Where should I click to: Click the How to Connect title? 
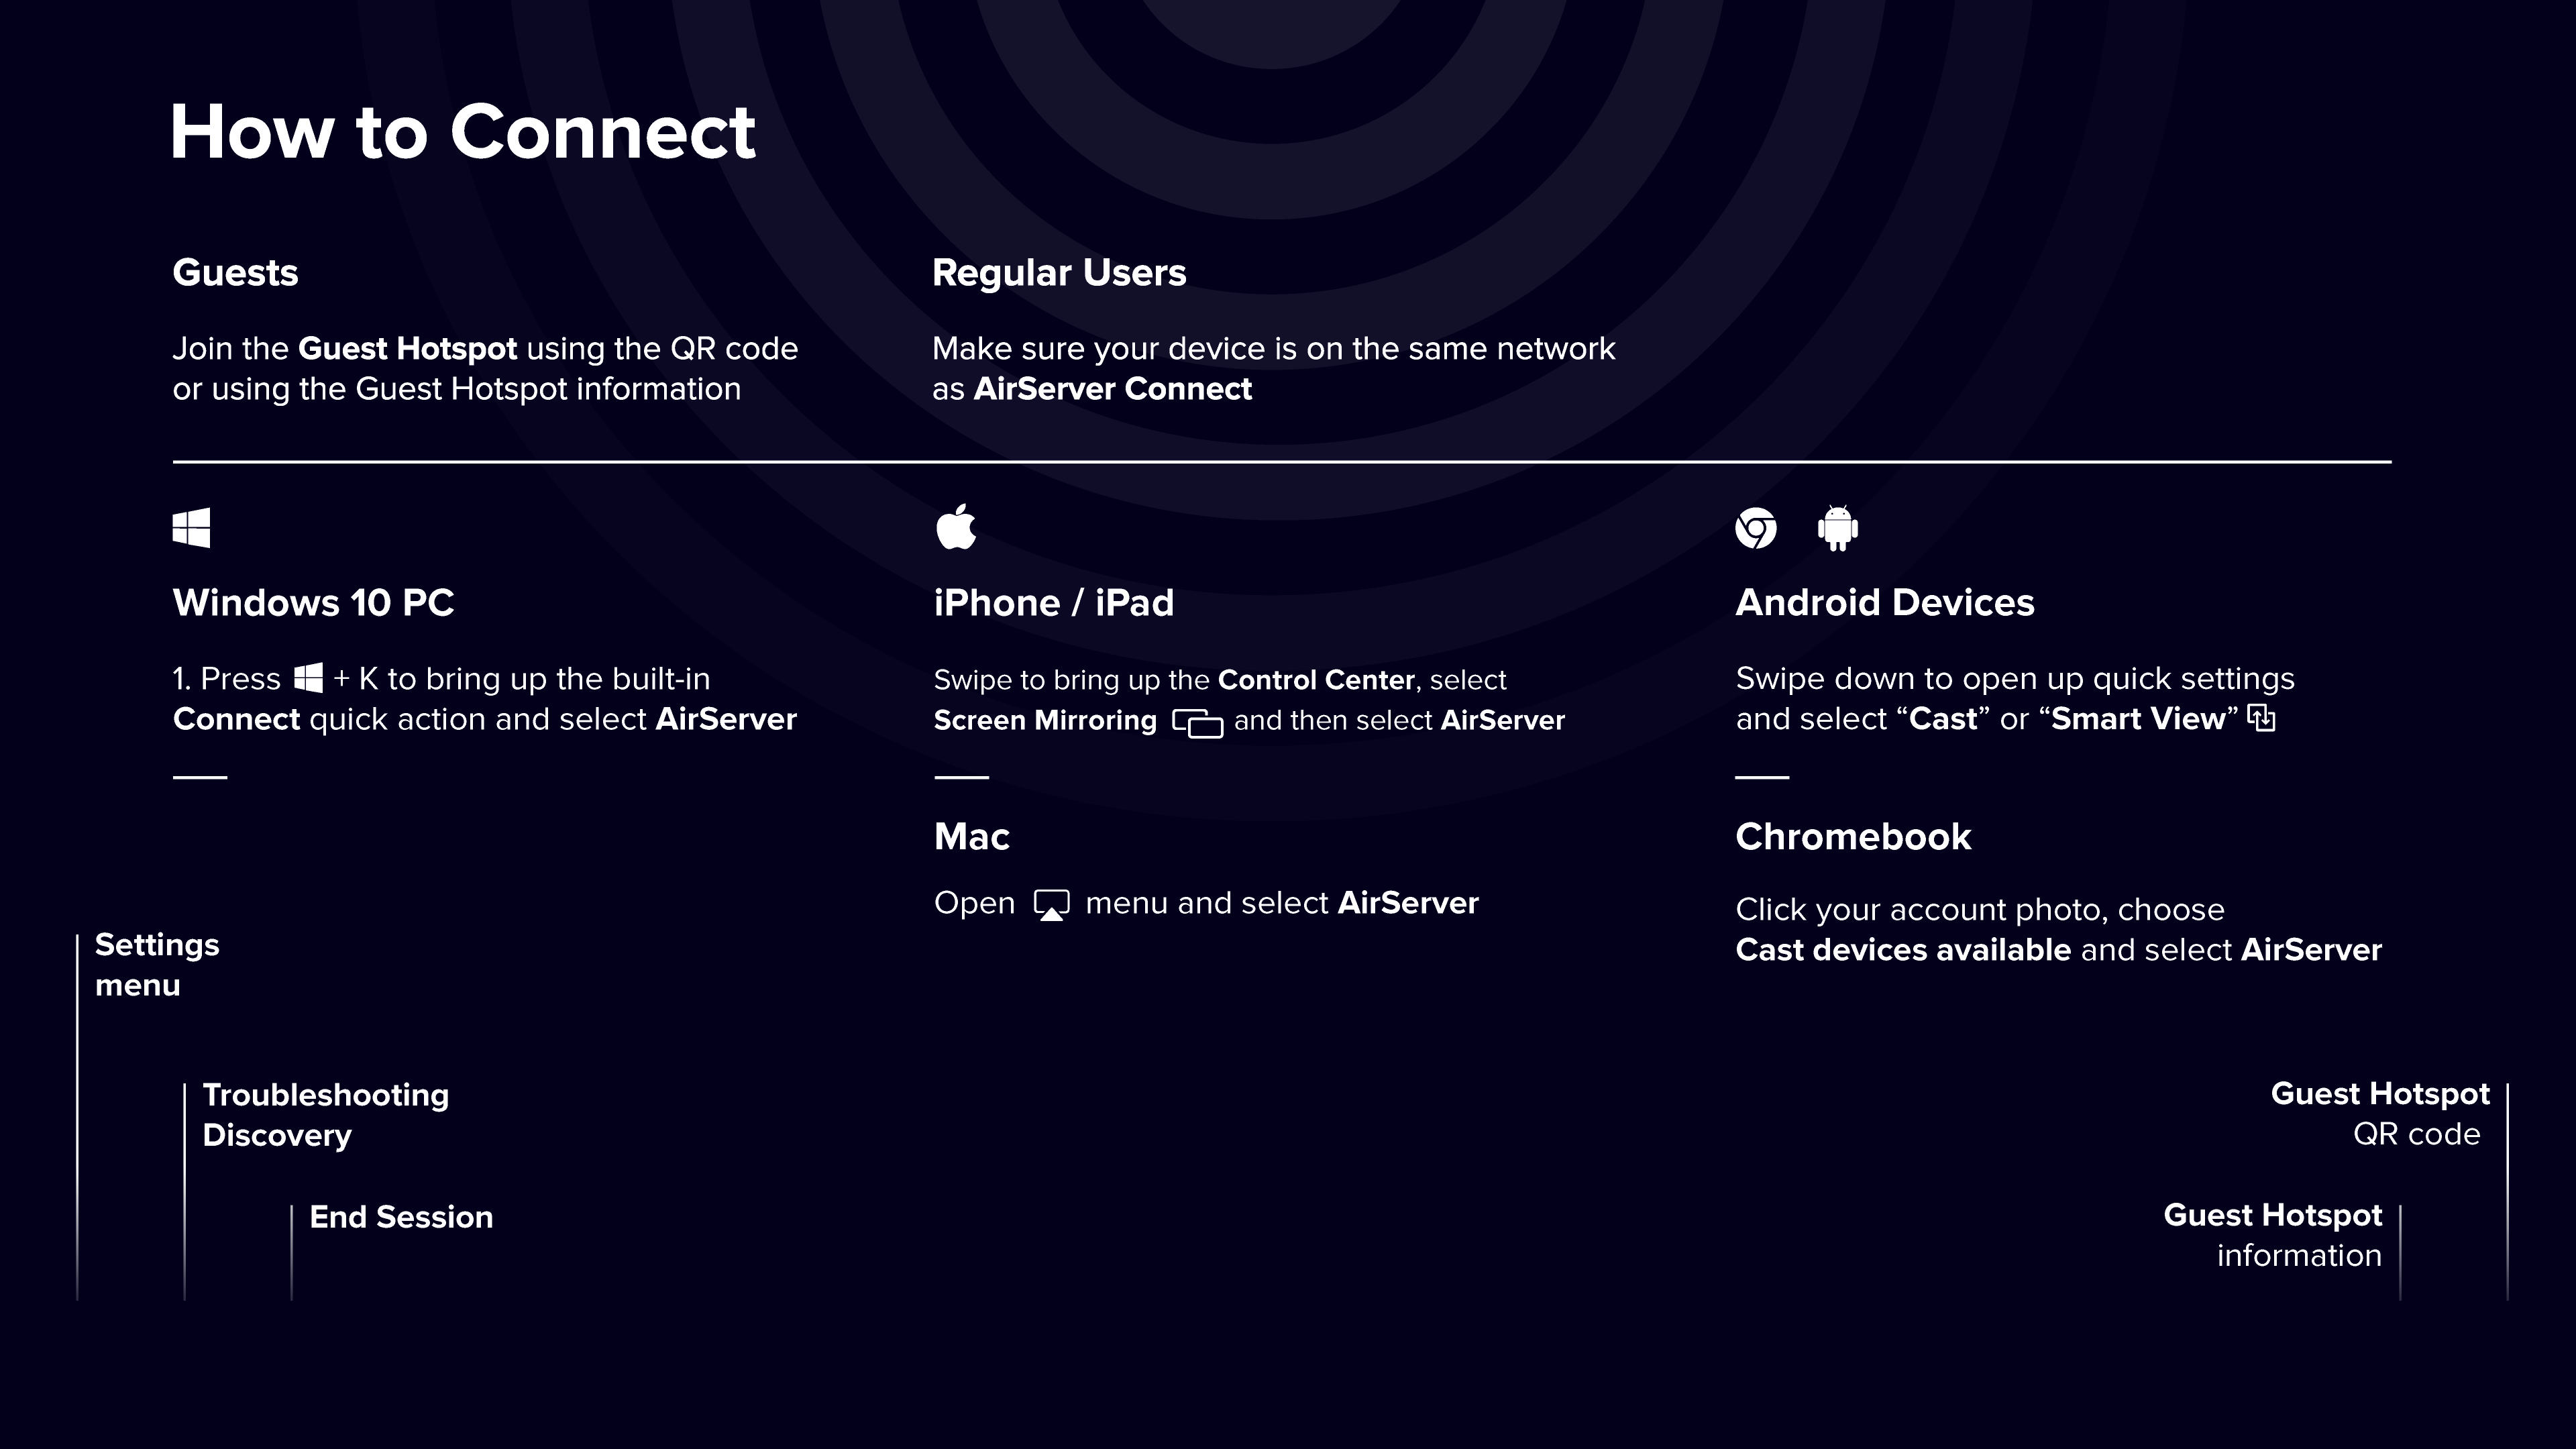tap(463, 132)
